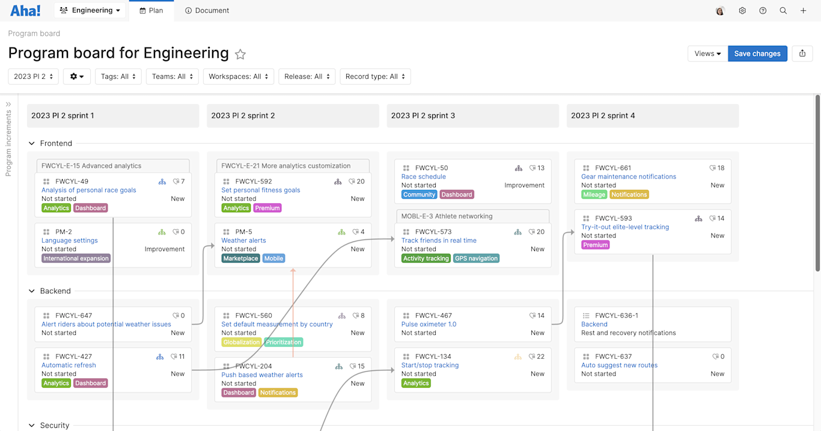Star the Program board for Engineering
This screenshot has height=431, width=821.
[240, 54]
